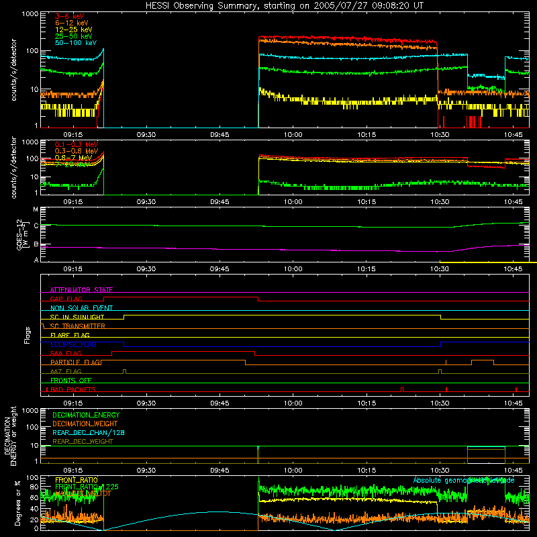
Task: Click the 'GOES-12' axis label
Action: point(19,234)
